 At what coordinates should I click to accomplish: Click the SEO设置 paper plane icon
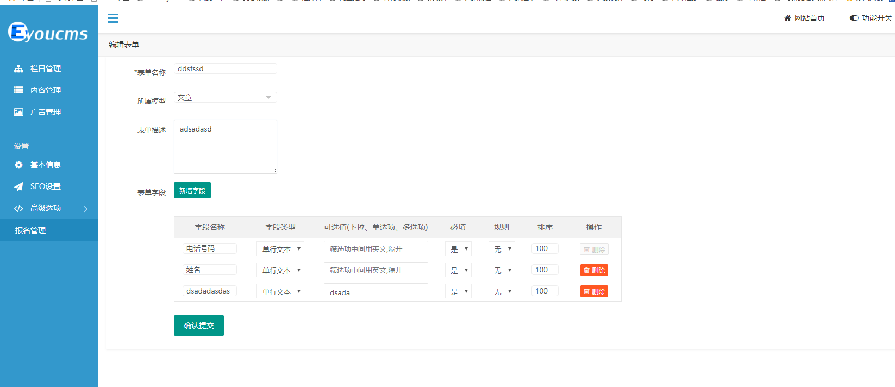[x=18, y=186]
